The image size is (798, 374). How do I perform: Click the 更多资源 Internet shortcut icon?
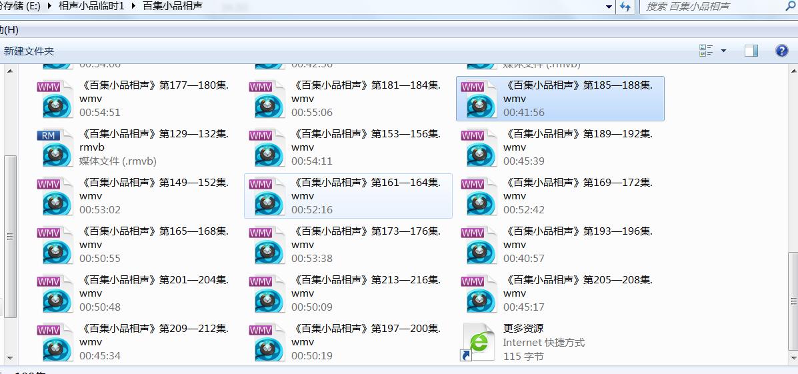tap(479, 343)
